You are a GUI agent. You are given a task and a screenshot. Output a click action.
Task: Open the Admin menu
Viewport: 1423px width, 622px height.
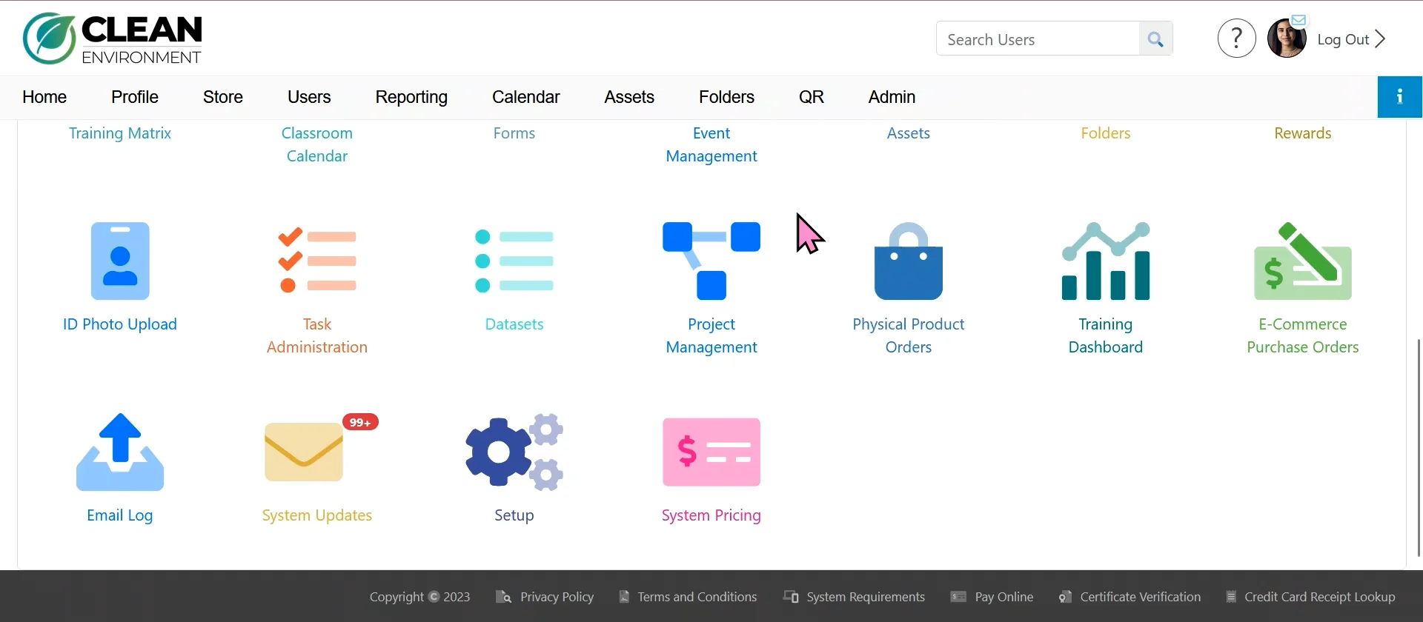[x=892, y=97]
